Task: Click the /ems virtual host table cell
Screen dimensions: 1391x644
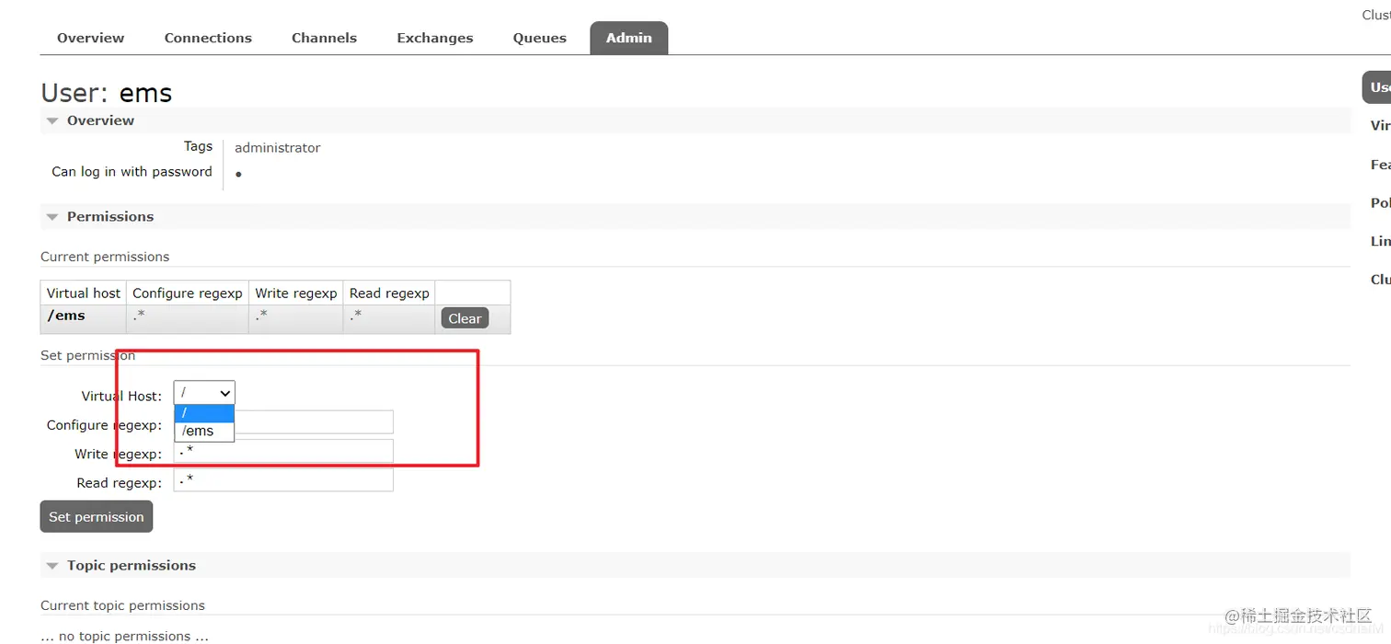Action: [x=84, y=319]
